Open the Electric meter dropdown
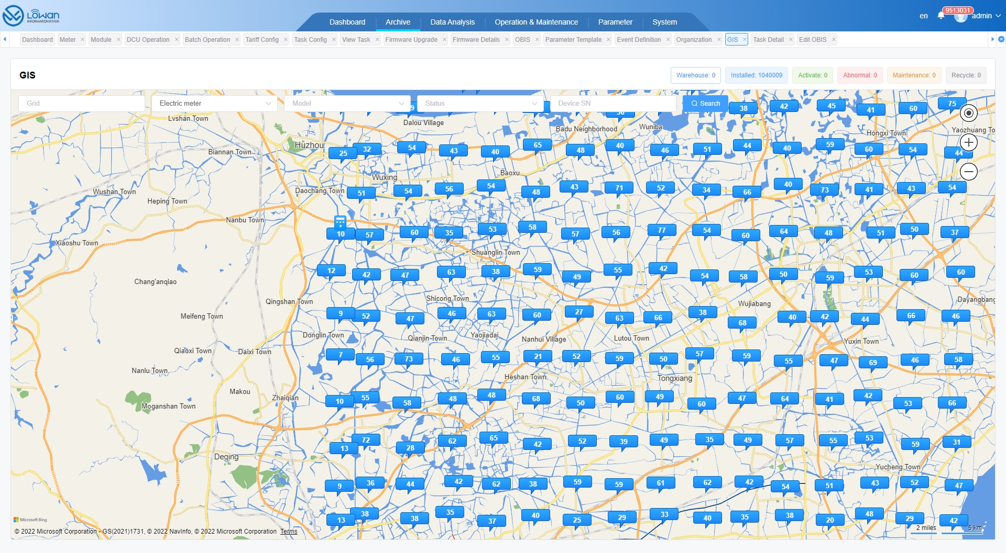 [x=215, y=103]
